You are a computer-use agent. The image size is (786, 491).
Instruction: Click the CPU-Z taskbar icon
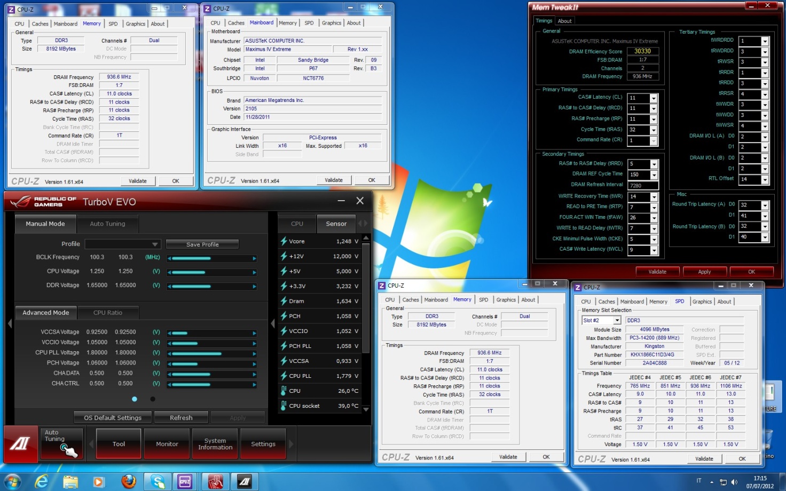pos(185,481)
